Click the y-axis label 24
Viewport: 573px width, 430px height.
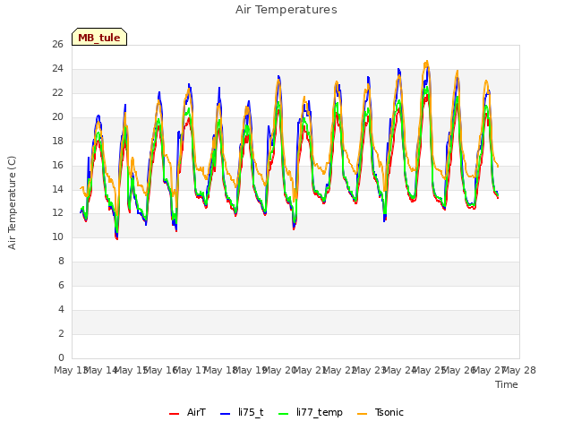[x=57, y=68]
